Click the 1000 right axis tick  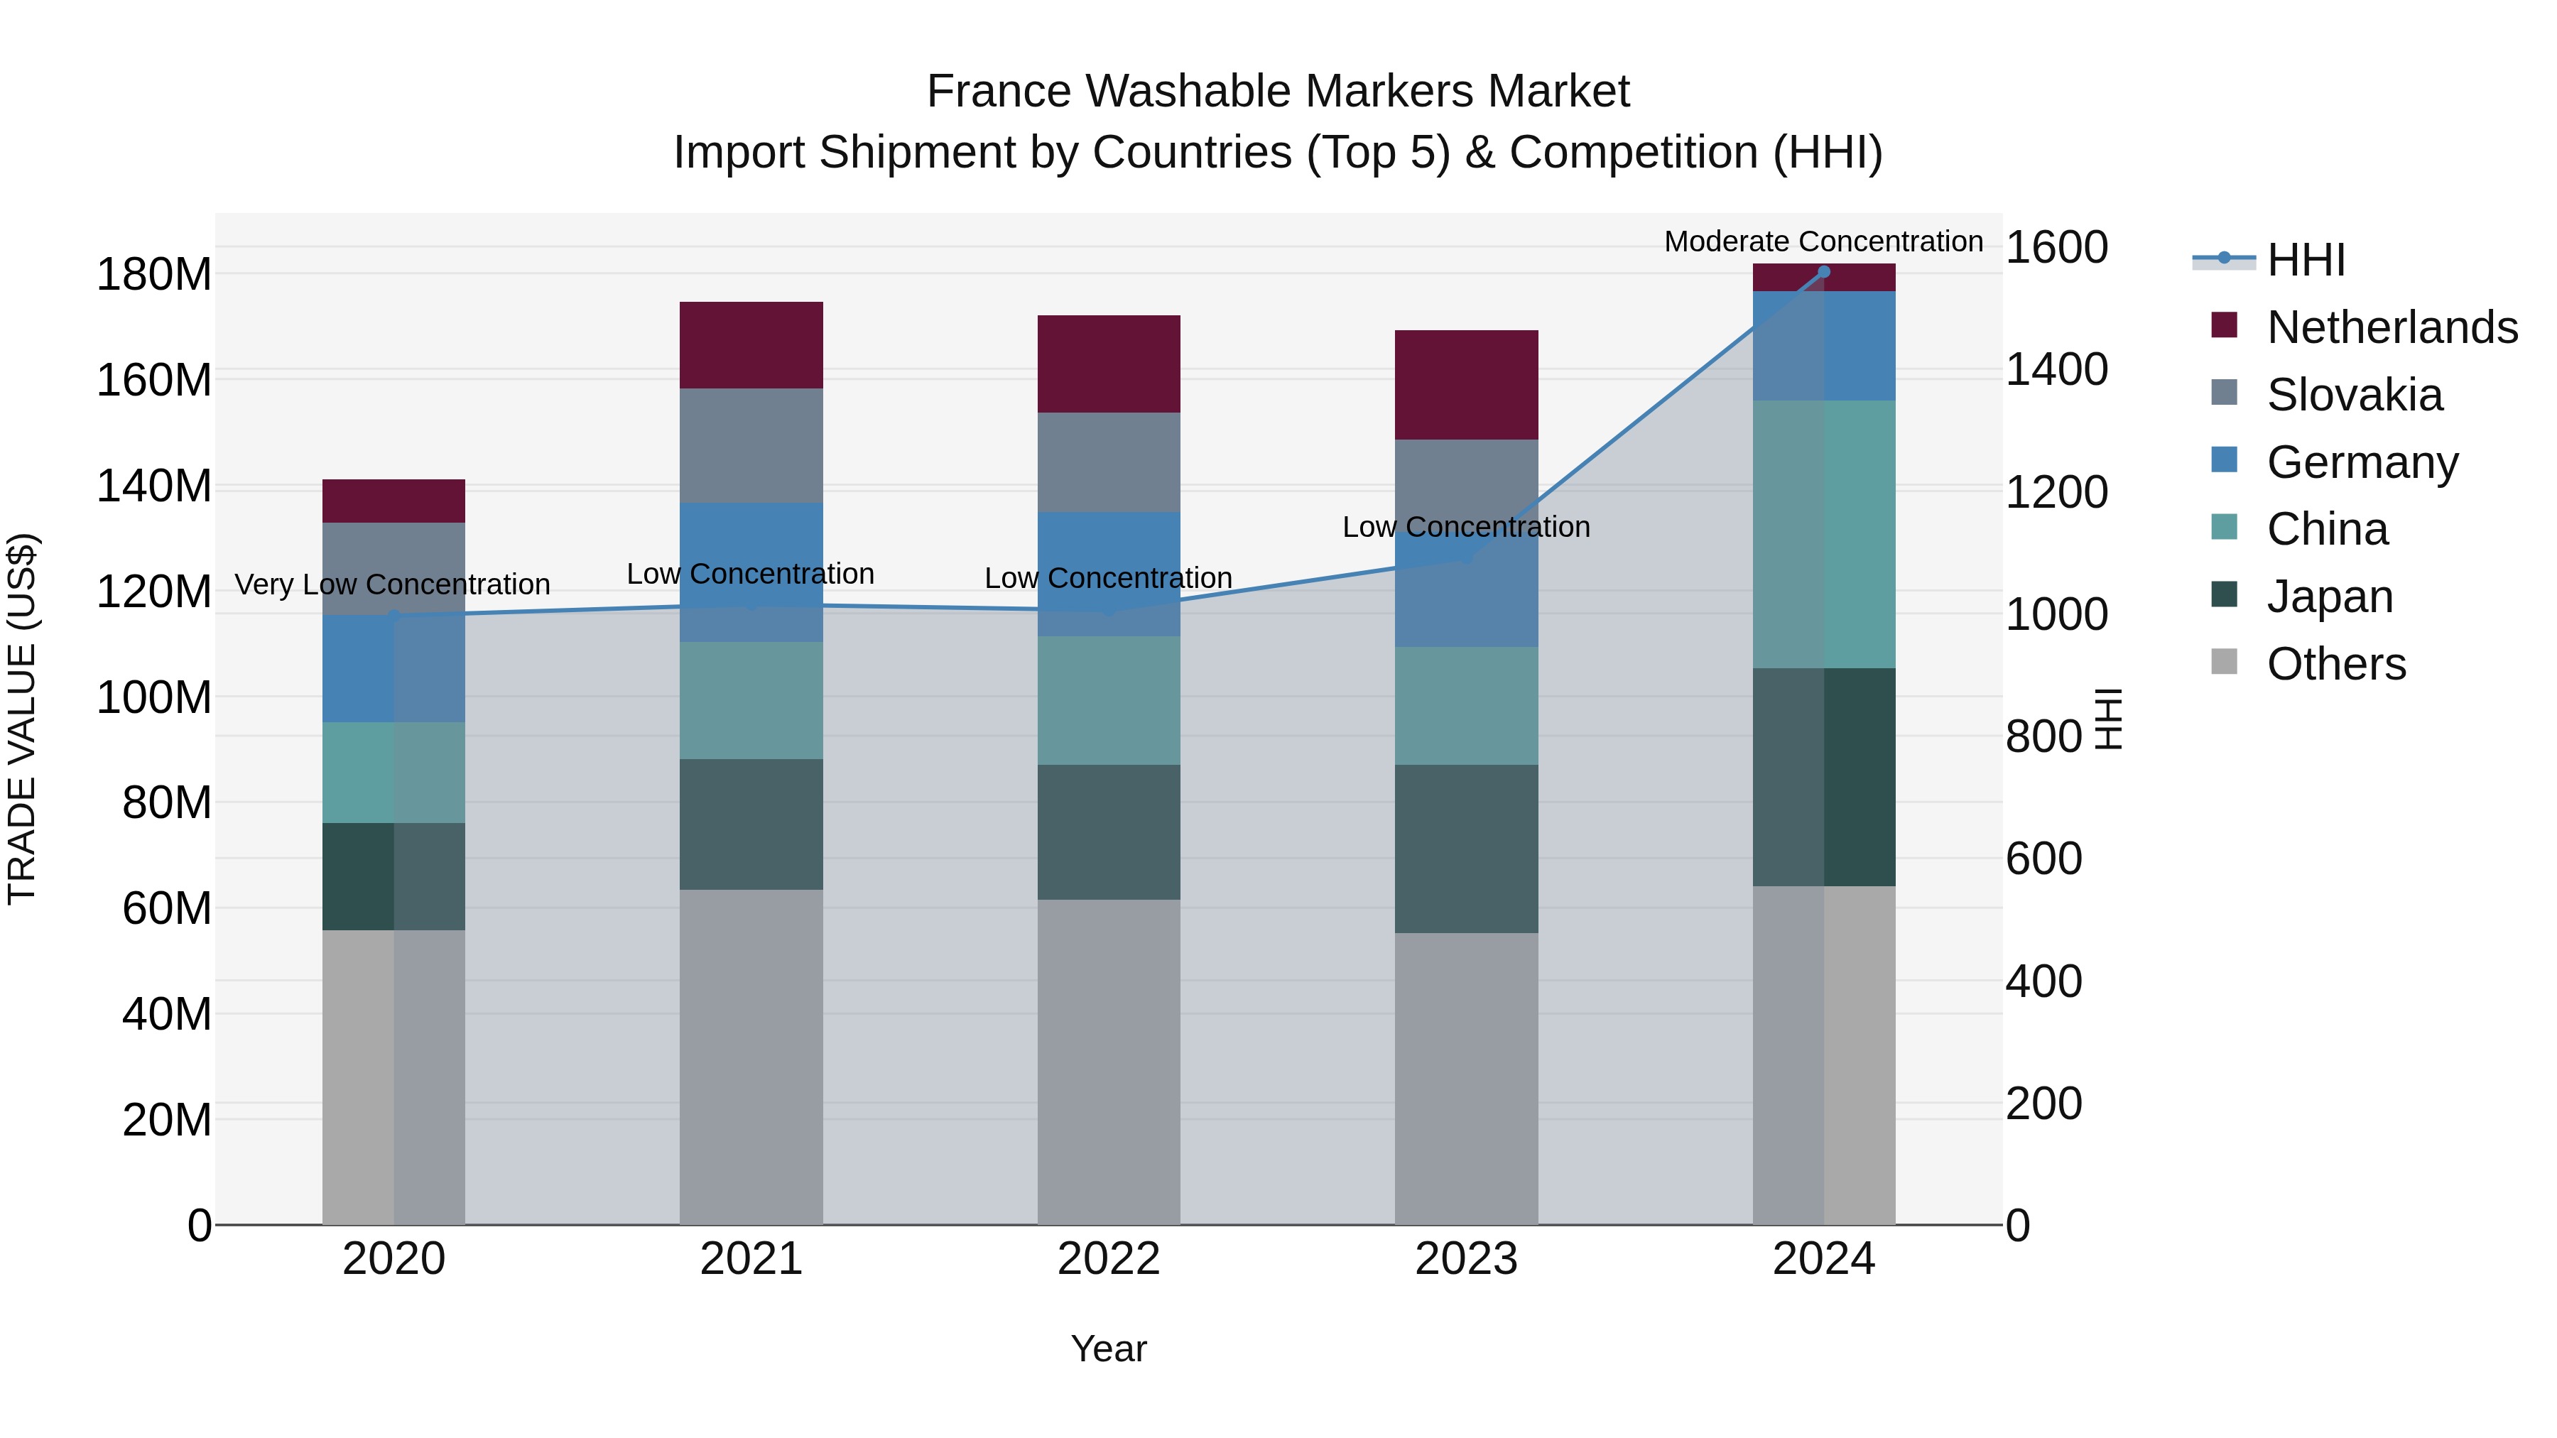coord(2057,614)
